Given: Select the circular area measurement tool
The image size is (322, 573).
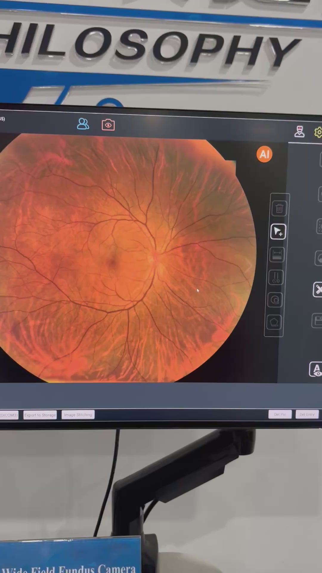Looking at the screenshot, I should click(x=275, y=300).
